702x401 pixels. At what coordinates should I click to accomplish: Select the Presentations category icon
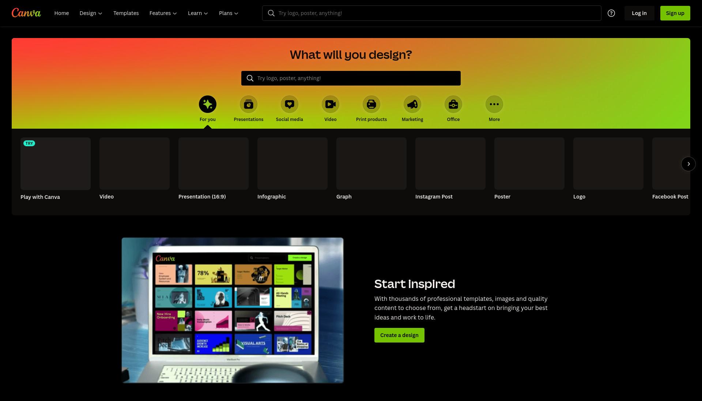pyautogui.click(x=249, y=104)
